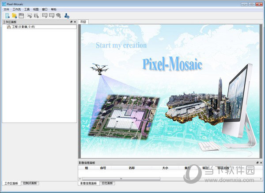Click the save project floppy icon

21,16
